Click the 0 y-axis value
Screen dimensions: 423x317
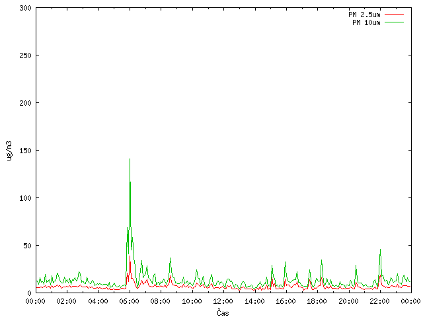click(29, 293)
